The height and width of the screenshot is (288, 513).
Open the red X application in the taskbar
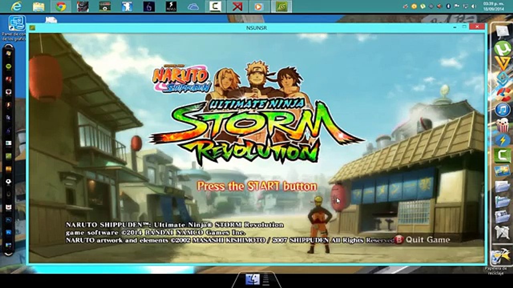tap(237, 6)
